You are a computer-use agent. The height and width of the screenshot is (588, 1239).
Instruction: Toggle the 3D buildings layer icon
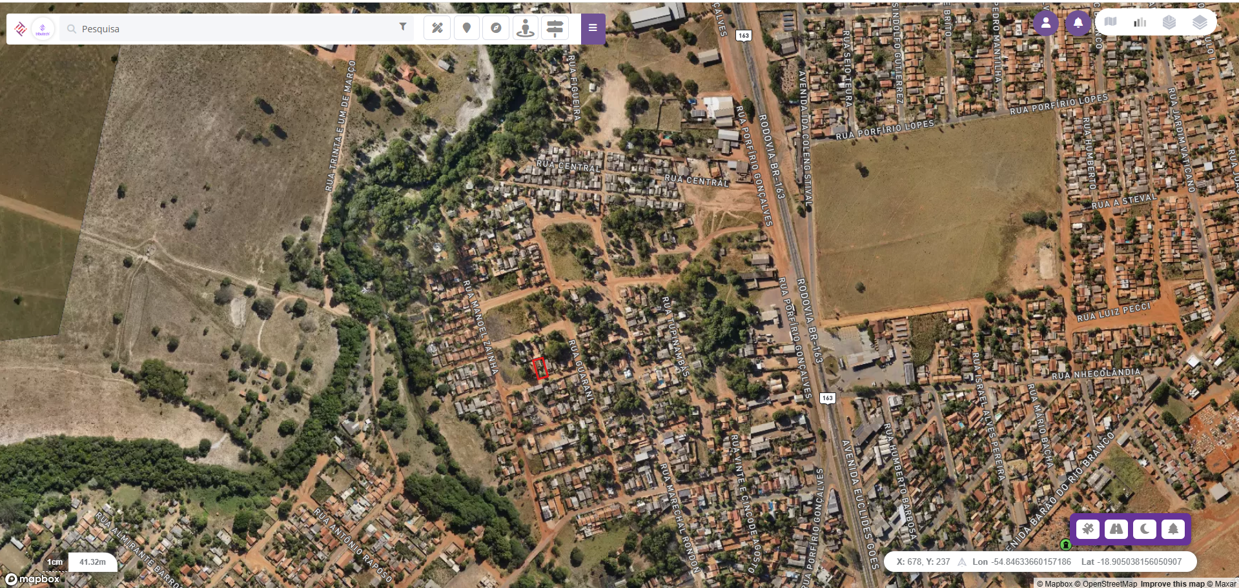[1169, 22]
